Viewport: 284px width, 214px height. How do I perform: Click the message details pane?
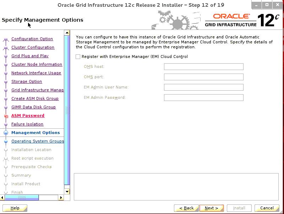click(x=176, y=187)
